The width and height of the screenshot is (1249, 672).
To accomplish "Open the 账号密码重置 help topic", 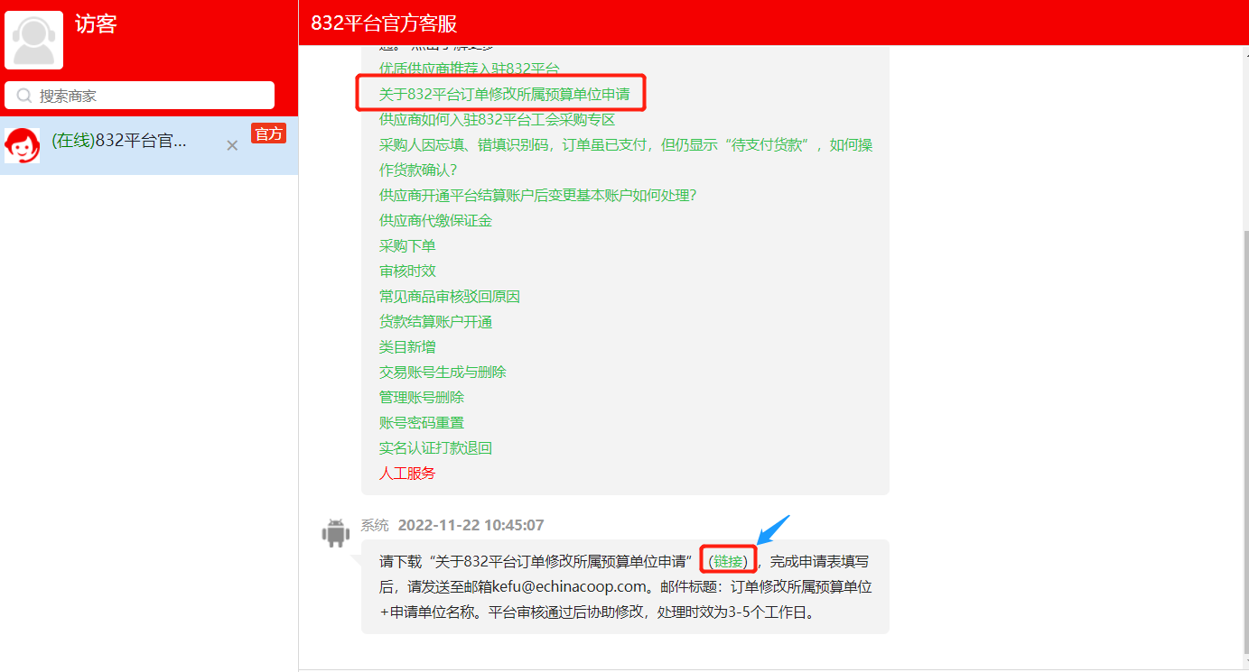I will (422, 422).
